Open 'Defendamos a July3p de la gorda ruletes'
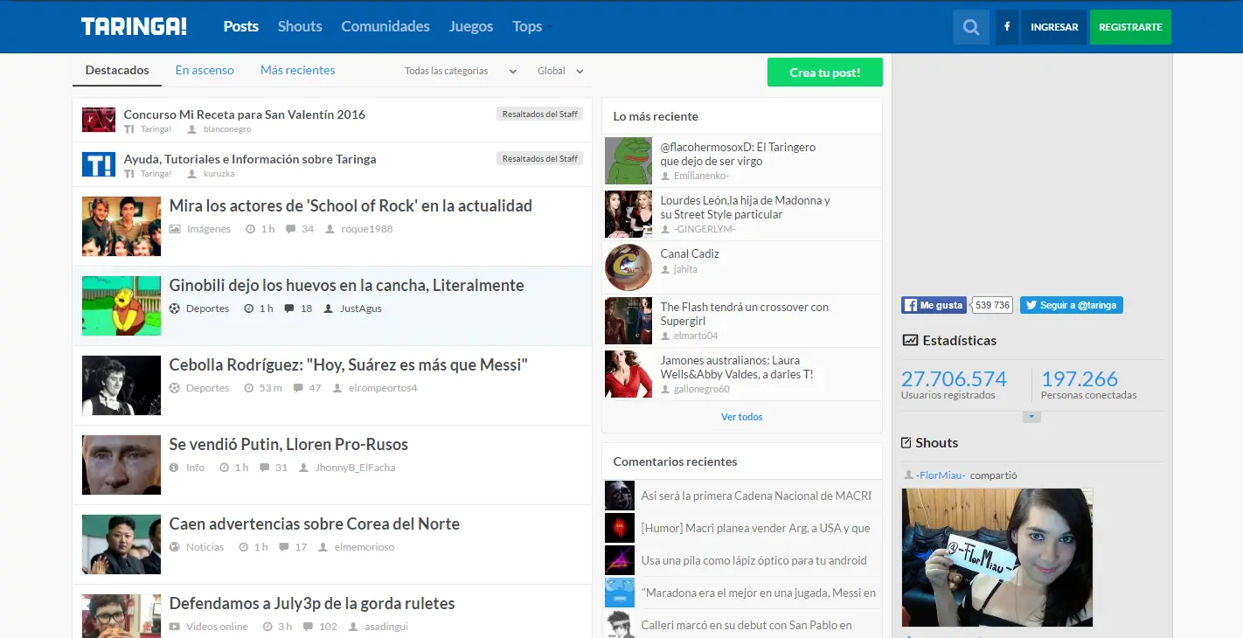Viewport: 1243px width, 638px height. [x=312, y=604]
